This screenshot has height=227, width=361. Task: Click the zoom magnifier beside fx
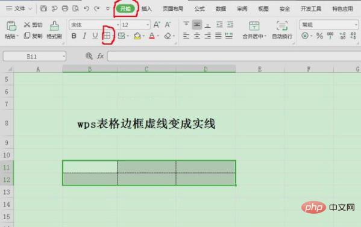coord(89,56)
